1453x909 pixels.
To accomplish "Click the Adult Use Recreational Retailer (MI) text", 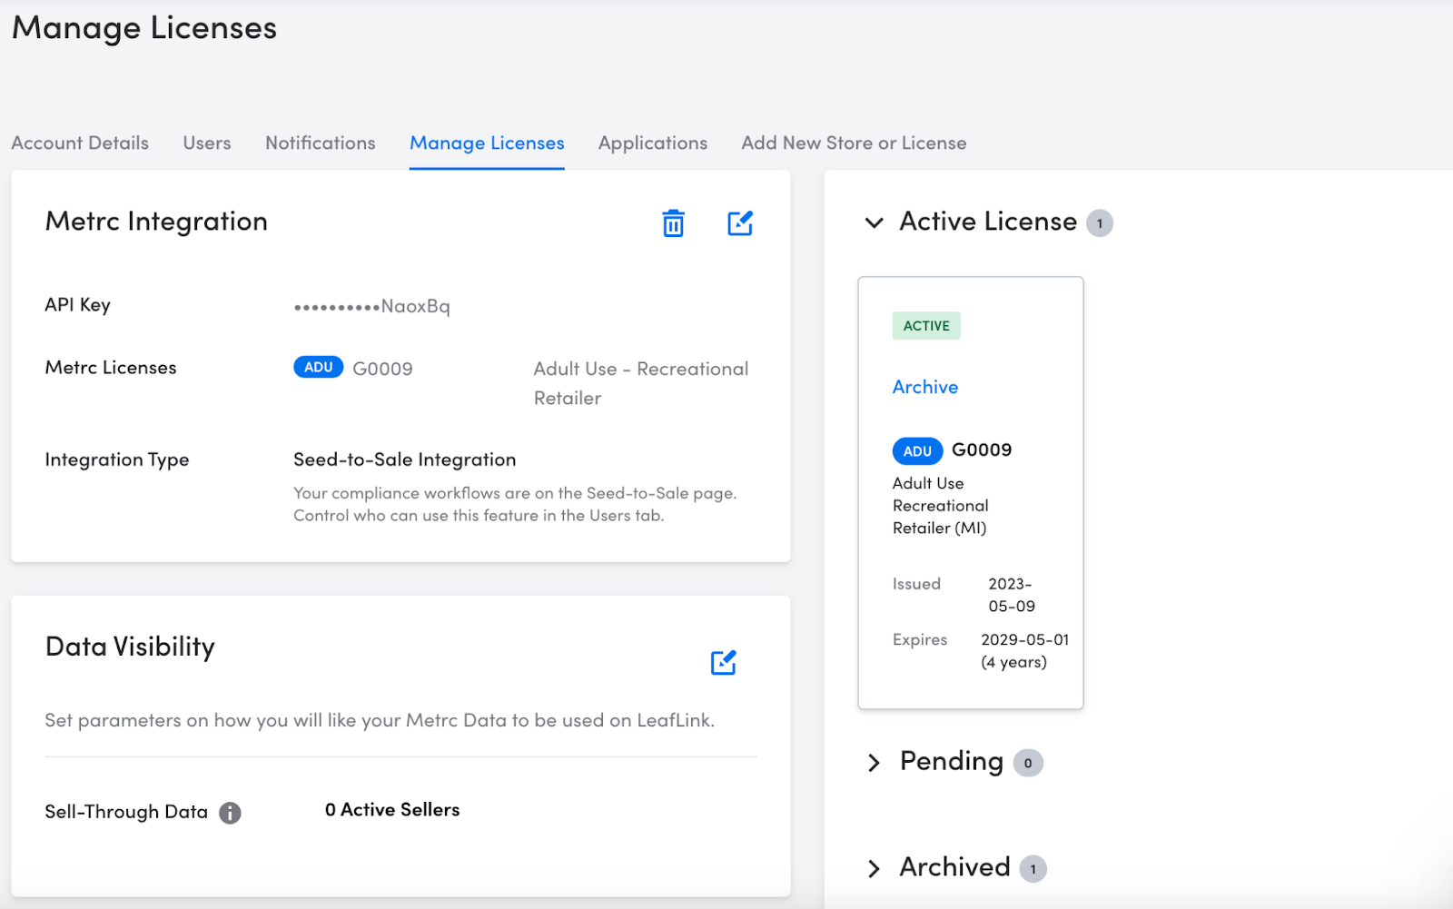I will (x=941, y=506).
